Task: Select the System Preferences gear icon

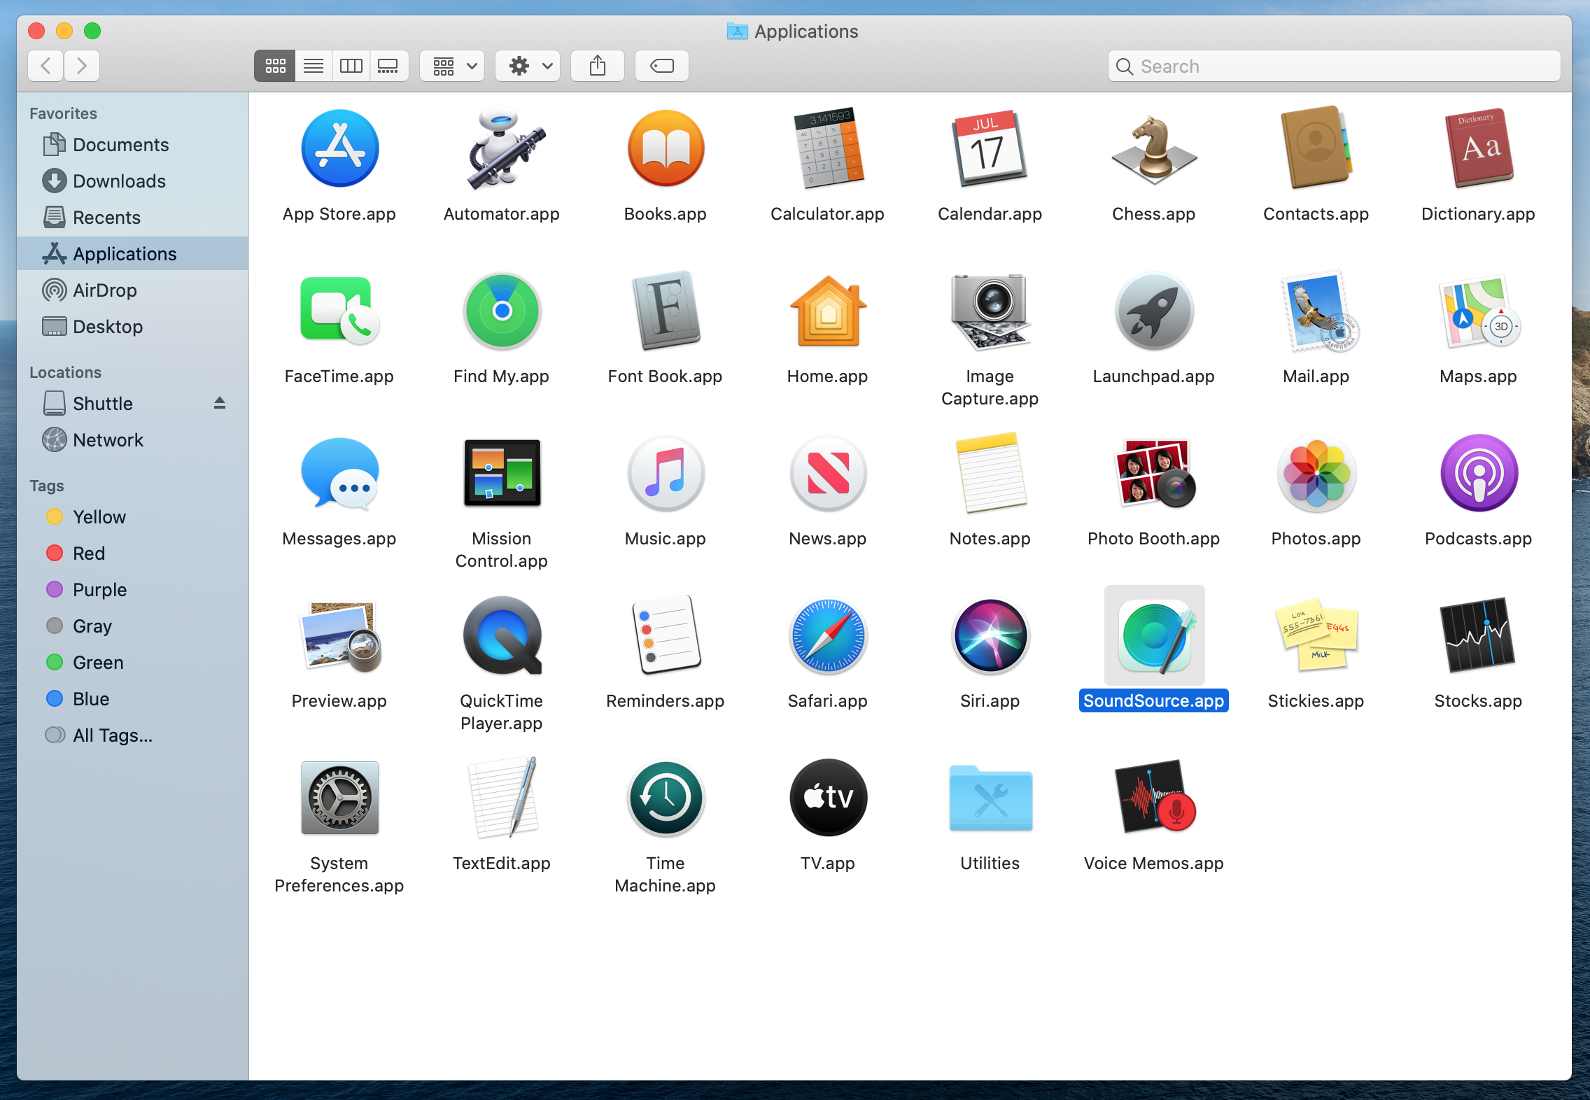Action: point(339,798)
